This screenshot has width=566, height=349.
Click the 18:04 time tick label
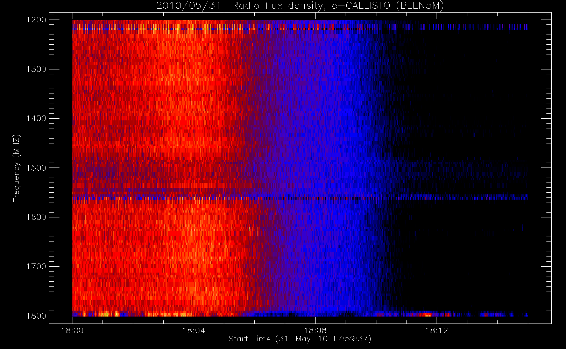pyautogui.click(x=194, y=331)
